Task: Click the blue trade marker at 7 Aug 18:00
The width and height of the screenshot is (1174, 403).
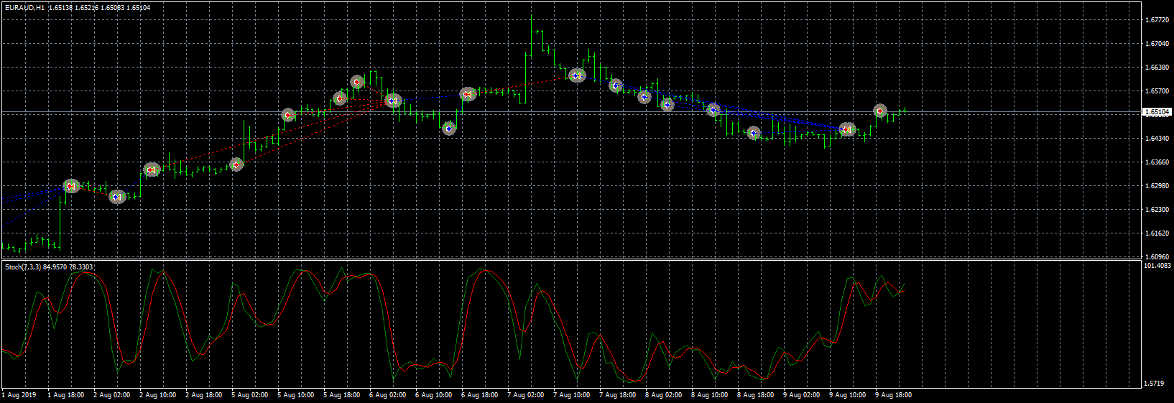Action: click(x=616, y=85)
